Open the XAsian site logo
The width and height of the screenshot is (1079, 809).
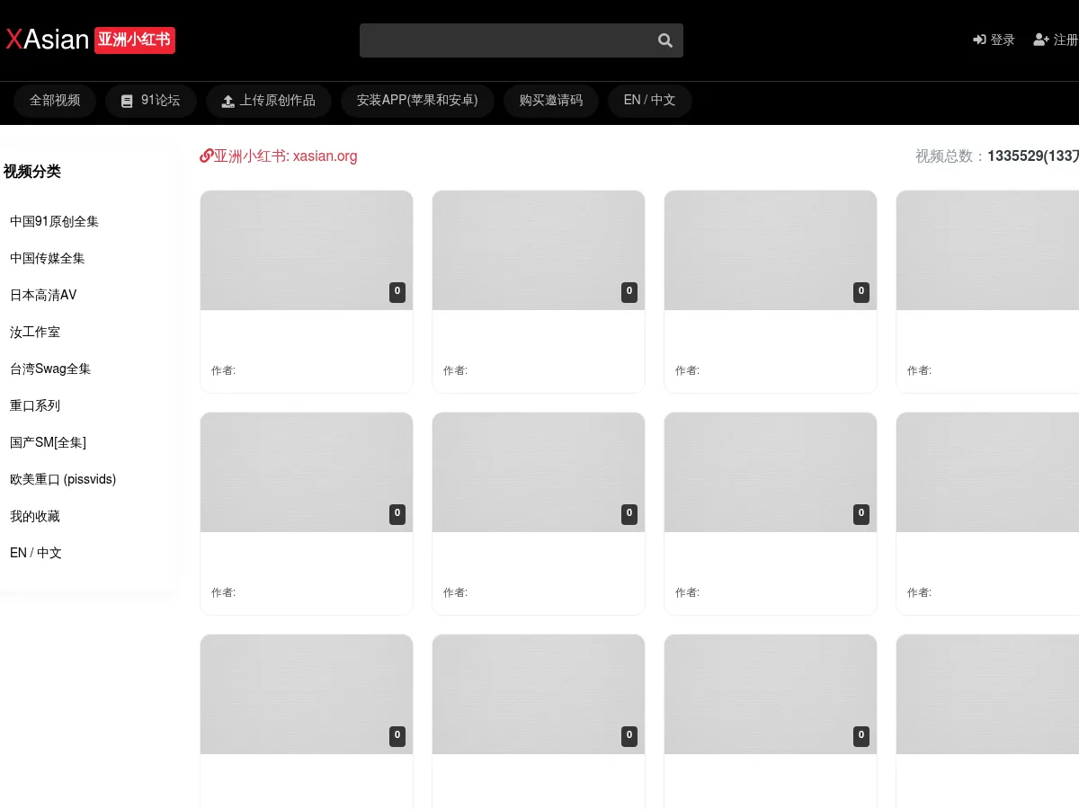coord(47,40)
